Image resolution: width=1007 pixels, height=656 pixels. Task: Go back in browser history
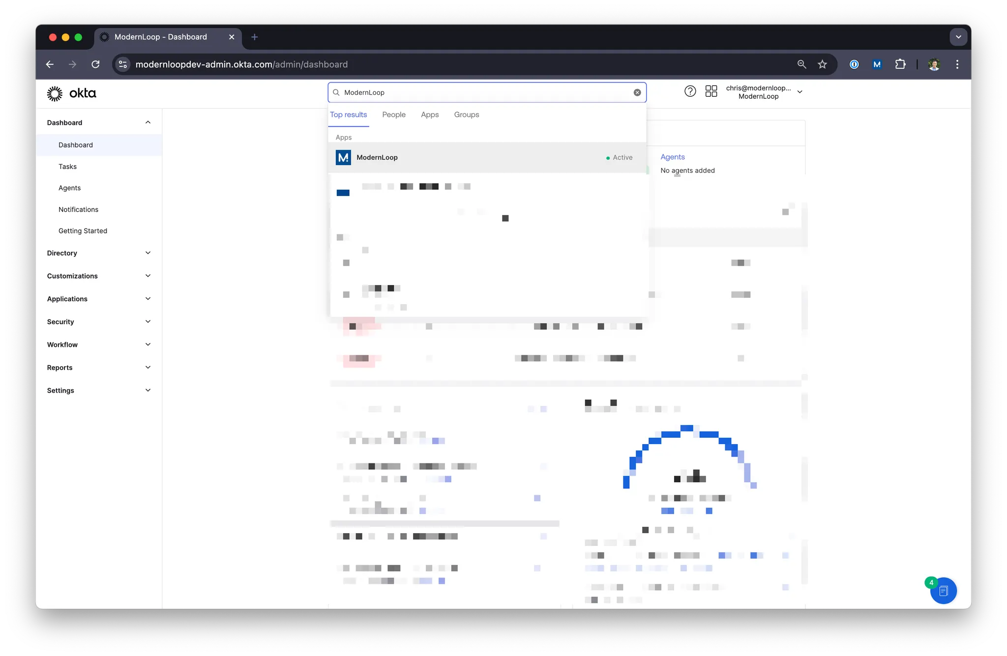(x=50, y=64)
